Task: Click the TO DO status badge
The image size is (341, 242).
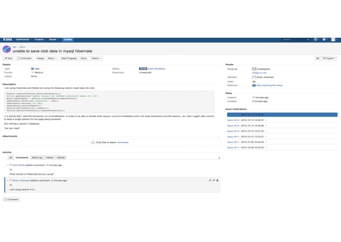Action: pos(143,69)
